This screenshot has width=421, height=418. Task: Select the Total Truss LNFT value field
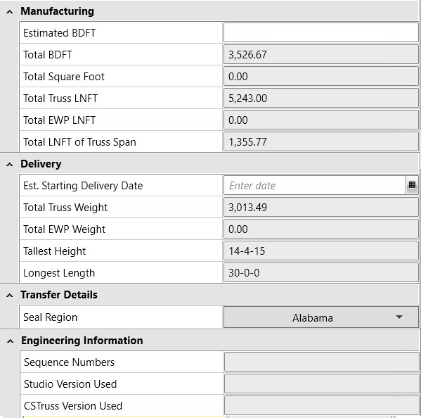(321, 98)
